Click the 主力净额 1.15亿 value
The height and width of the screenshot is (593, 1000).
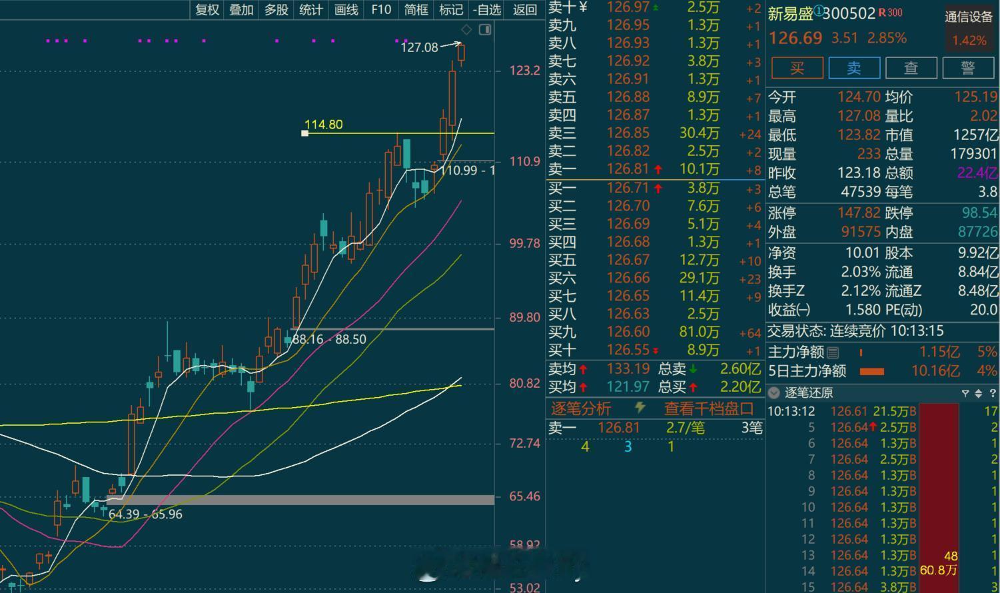(939, 352)
